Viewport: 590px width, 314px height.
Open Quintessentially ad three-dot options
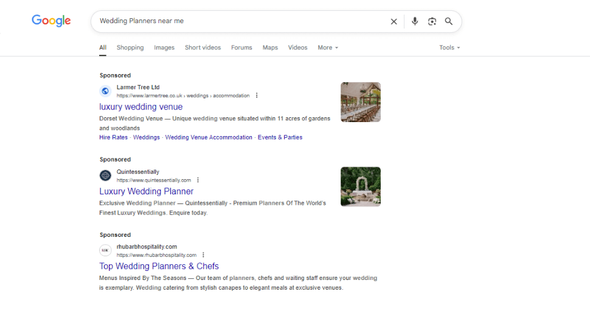click(198, 180)
